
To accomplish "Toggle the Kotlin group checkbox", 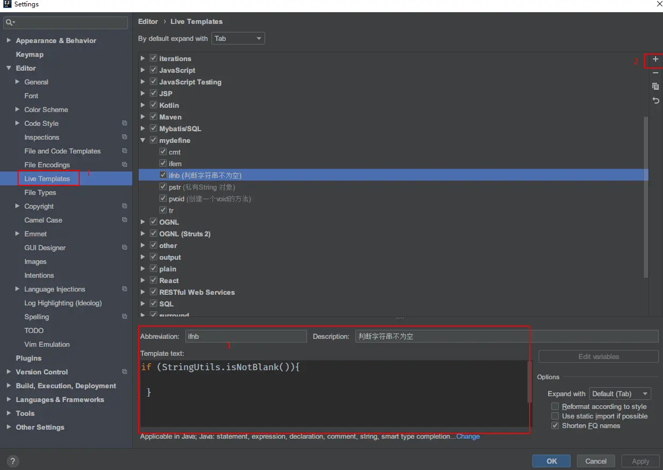I will coord(154,105).
